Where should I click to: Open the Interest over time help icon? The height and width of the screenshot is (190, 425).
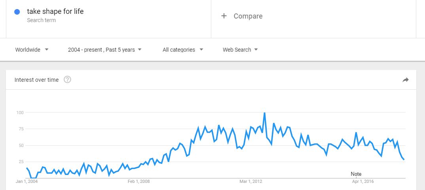67,79
